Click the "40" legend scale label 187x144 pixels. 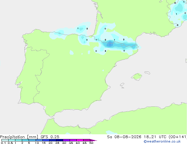(x=78, y=143)
